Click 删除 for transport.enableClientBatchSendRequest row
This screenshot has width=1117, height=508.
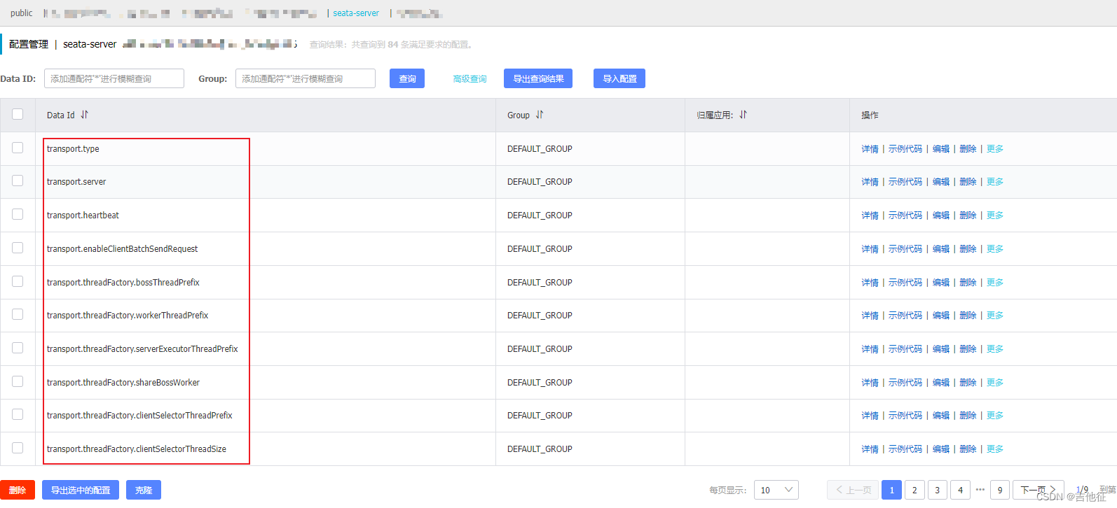[x=968, y=248]
